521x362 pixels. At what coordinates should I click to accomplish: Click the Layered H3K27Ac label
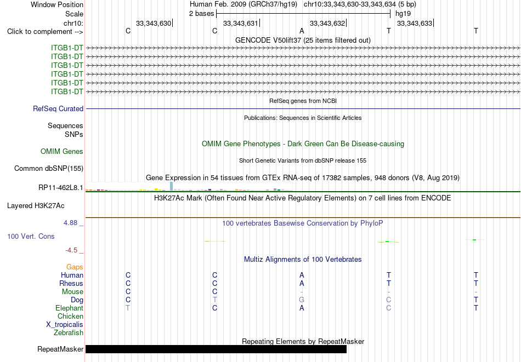[x=36, y=206]
